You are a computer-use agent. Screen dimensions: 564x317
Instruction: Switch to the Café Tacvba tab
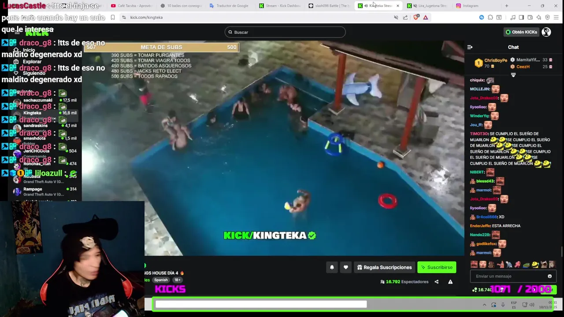point(133,6)
